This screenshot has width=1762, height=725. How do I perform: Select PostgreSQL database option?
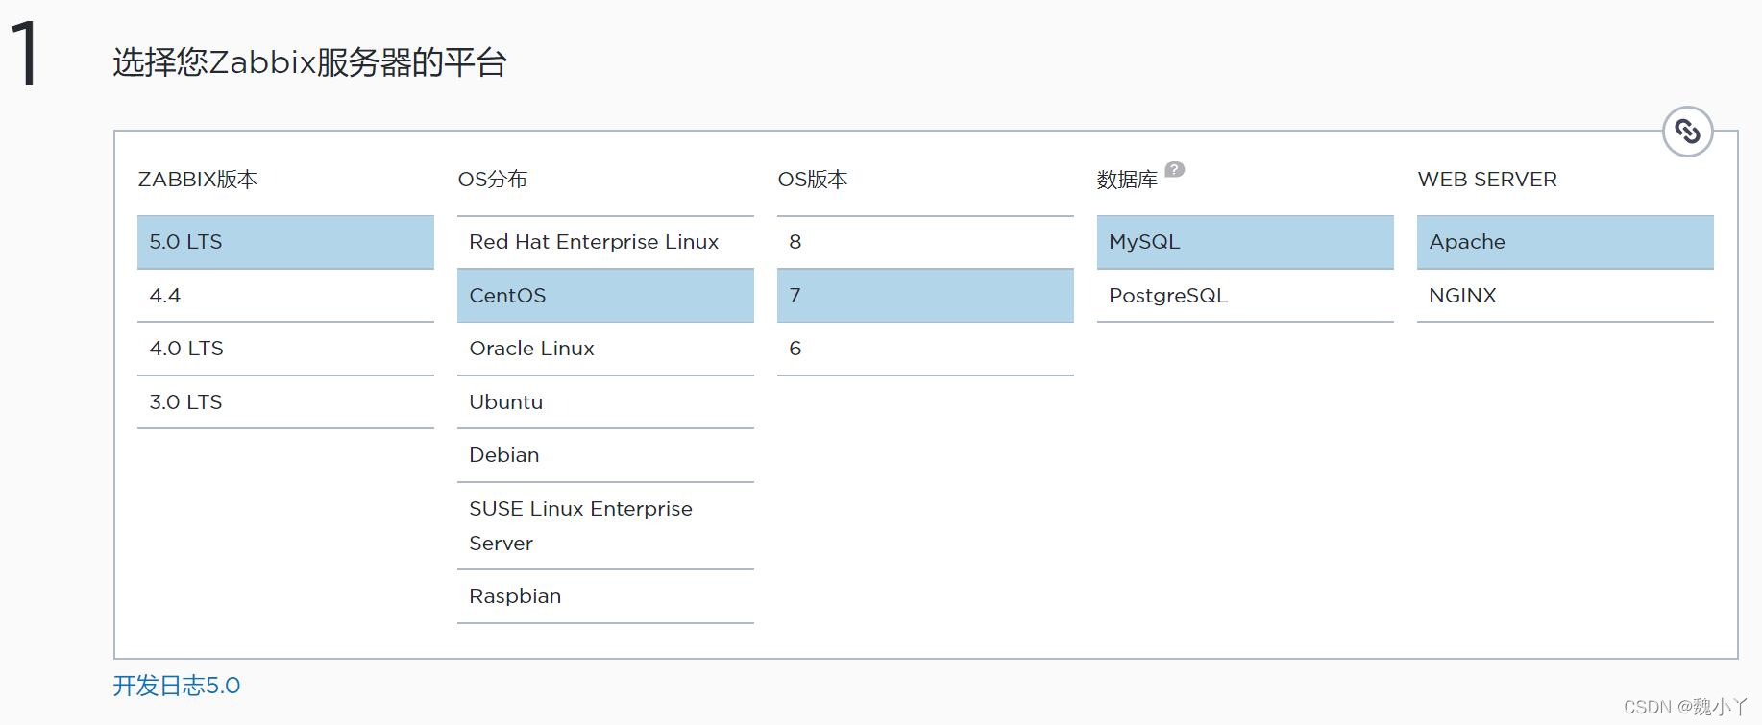point(1244,296)
